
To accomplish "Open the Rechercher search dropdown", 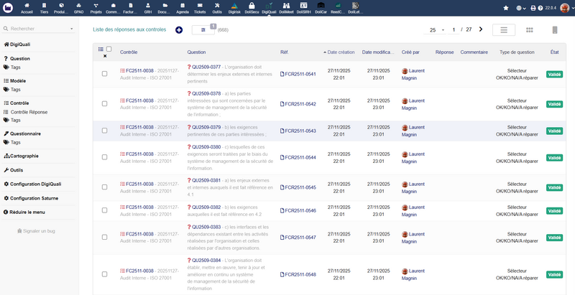I will coord(38,29).
